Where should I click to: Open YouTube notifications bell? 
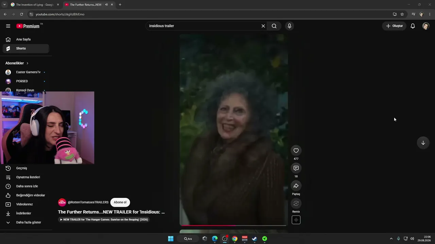point(413,26)
